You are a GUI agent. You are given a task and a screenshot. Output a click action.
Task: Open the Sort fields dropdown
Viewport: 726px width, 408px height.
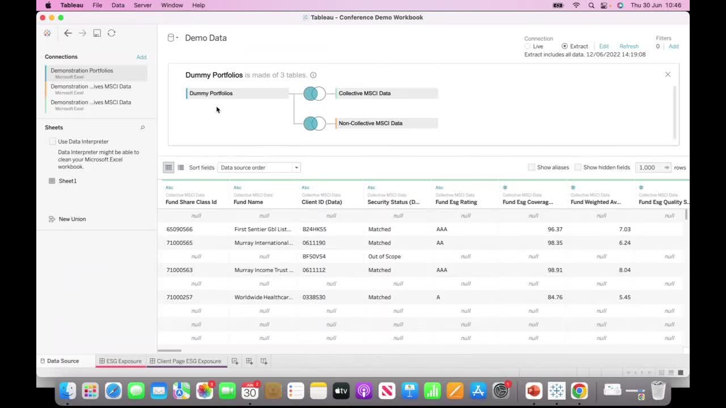click(x=259, y=167)
